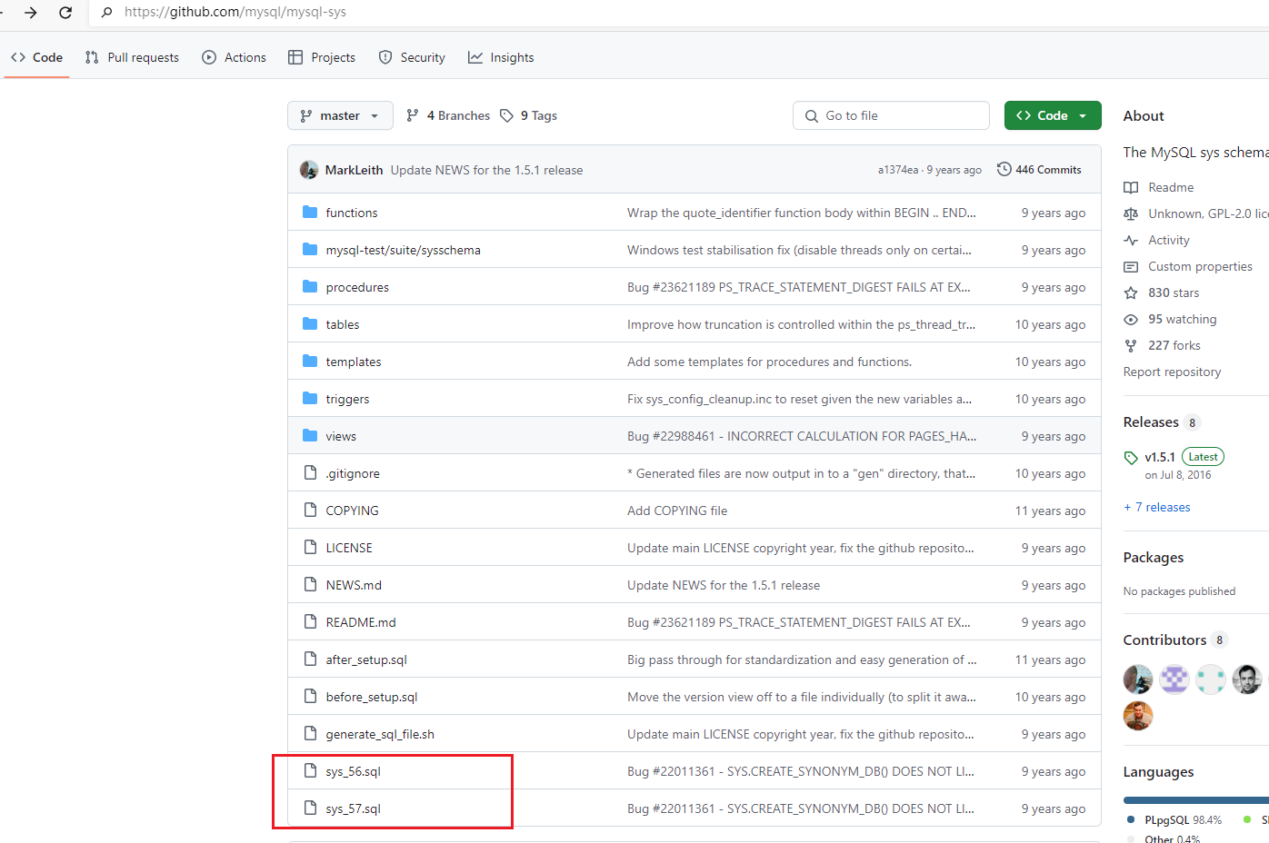Screen dimensions: 1269x843
Task: Click the templates folder icon
Action: click(x=310, y=362)
